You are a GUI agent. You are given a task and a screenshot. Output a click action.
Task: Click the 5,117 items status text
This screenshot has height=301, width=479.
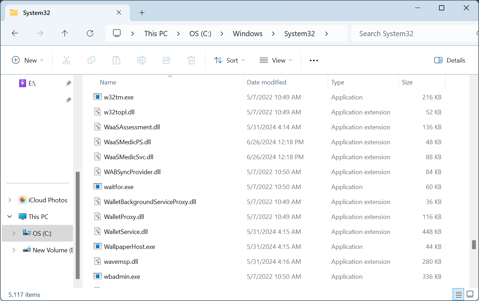click(x=24, y=294)
